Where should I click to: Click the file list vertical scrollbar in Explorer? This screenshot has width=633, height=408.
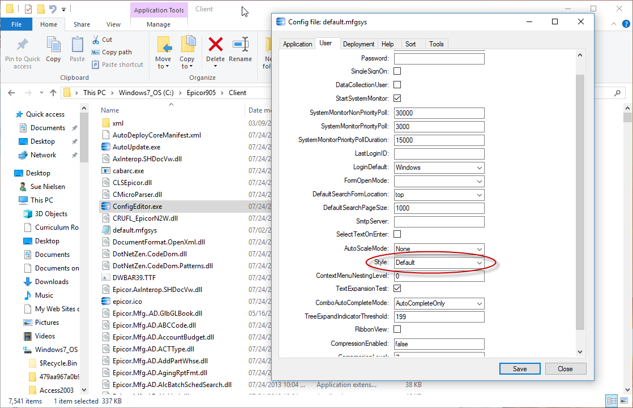[x=627, y=118]
